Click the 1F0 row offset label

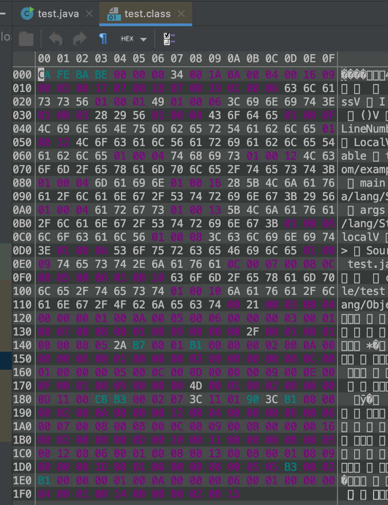point(21,494)
